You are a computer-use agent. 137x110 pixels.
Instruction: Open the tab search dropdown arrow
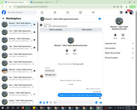pos(2,2)
